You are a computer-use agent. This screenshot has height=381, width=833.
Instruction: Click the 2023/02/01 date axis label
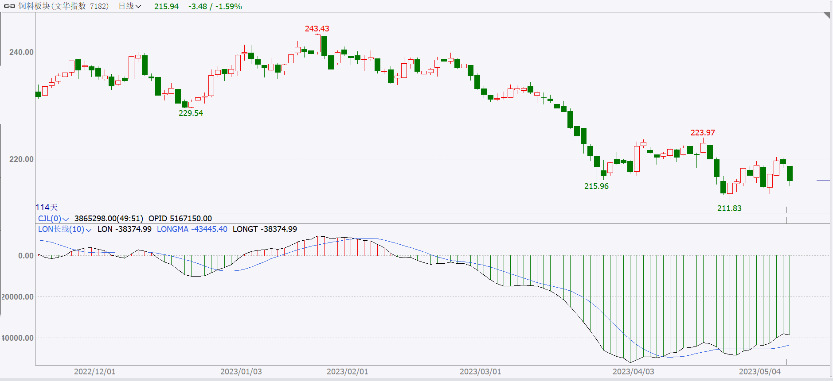(x=347, y=372)
